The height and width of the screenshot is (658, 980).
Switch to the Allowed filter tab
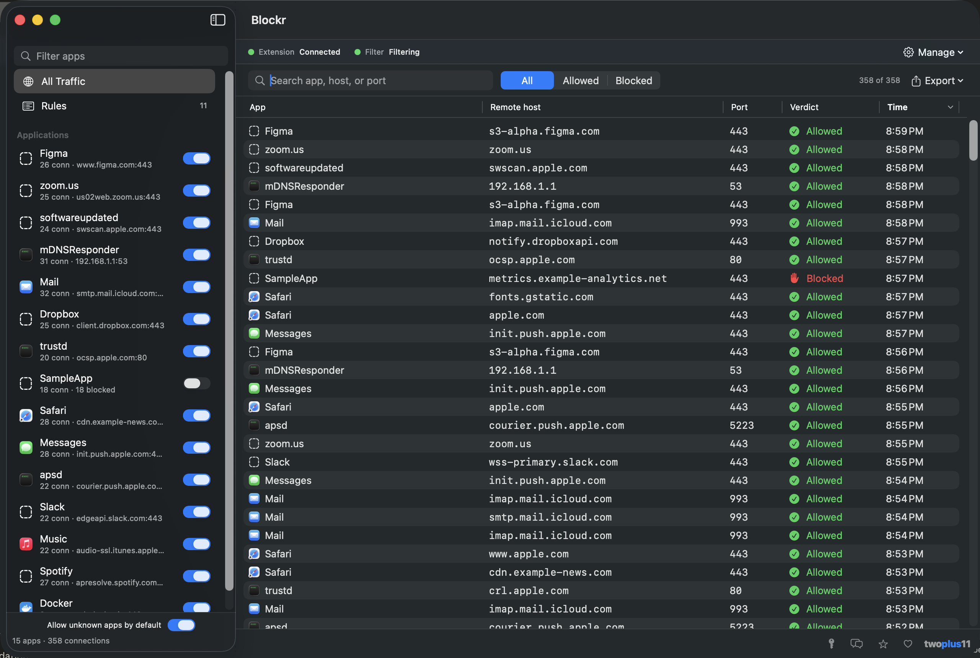(580, 81)
